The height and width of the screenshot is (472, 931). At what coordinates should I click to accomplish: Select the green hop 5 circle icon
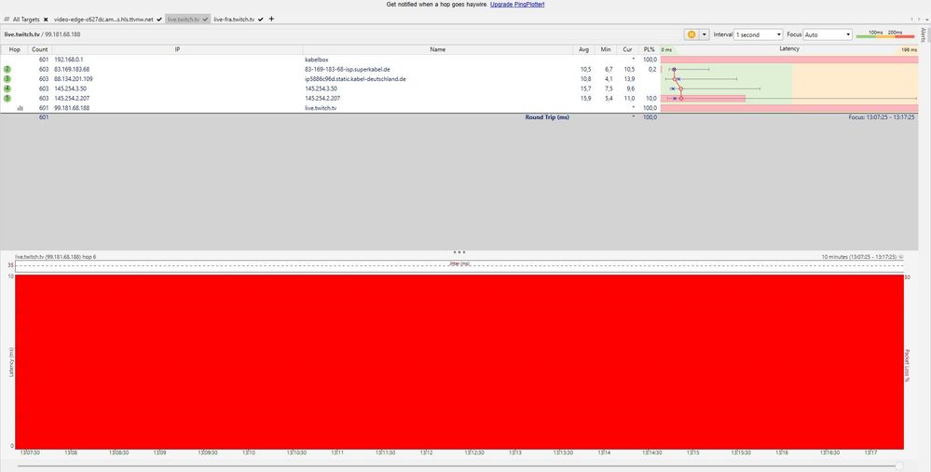pyautogui.click(x=7, y=99)
